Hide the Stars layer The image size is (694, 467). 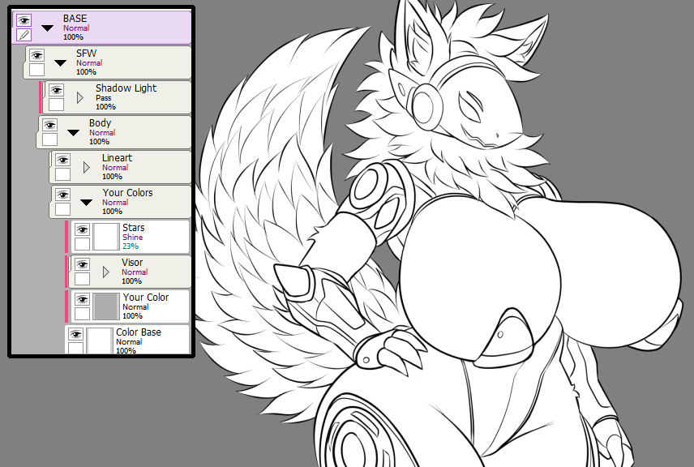(82, 229)
